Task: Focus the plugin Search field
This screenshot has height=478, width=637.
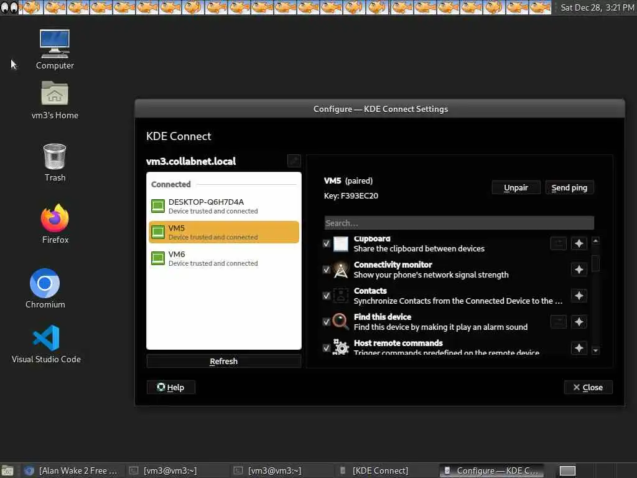Action: (459, 223)
